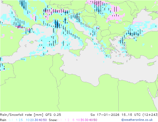Click the snow legend value 50
Screen dimensions: 158x122
click(x=95, y=120)
